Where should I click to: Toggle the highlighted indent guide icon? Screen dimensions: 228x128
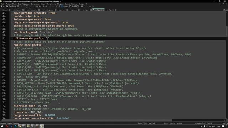point(62,6)
